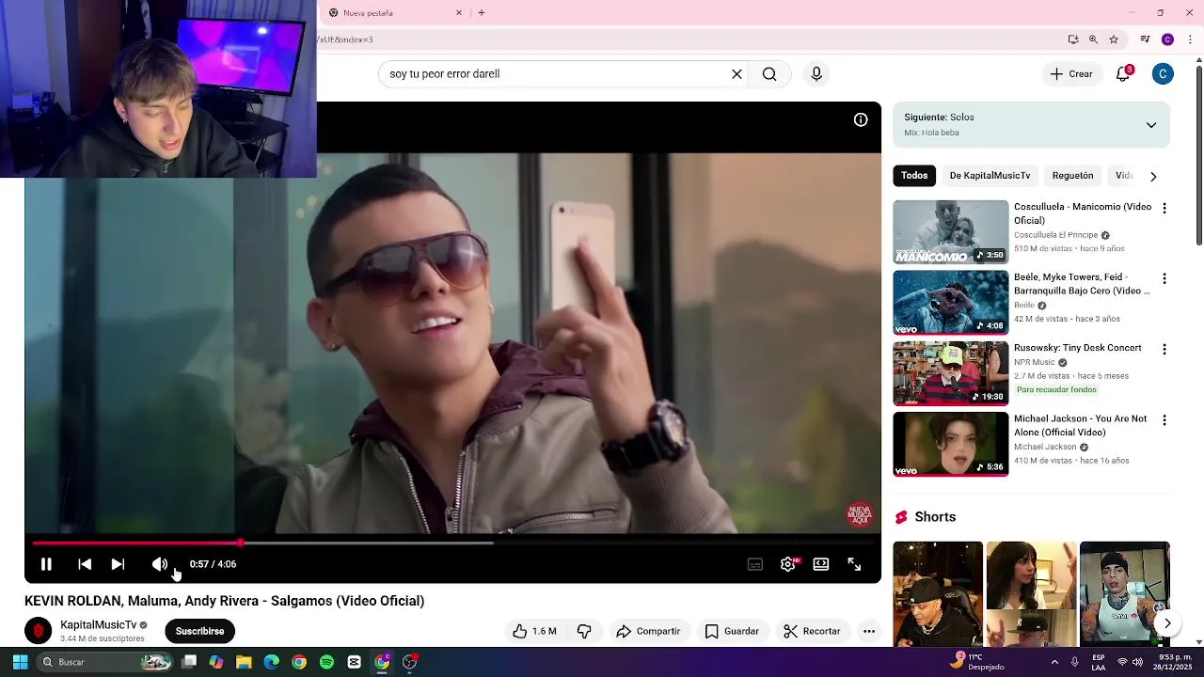Viewport: 1204px width, 677px height.
Task: Expand the Siguiente: Solos queue panel
Action: pyautogui.click(x=1151, y=125)
